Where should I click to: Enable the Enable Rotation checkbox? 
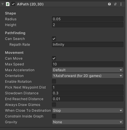click(54, 81)
